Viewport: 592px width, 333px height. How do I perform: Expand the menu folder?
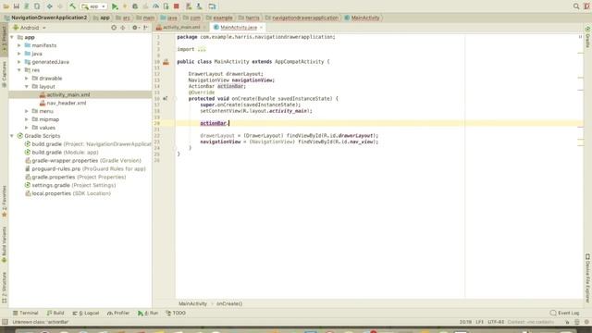27,111
